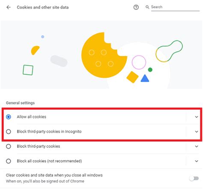
Task: Open the help question mark icon
Action: click(x=136, y=7)
